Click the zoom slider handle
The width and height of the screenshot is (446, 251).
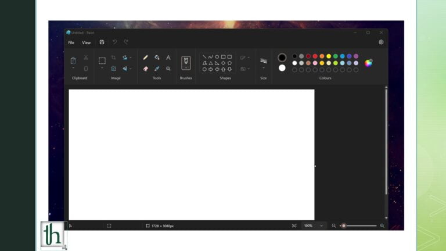coord(344,225)
